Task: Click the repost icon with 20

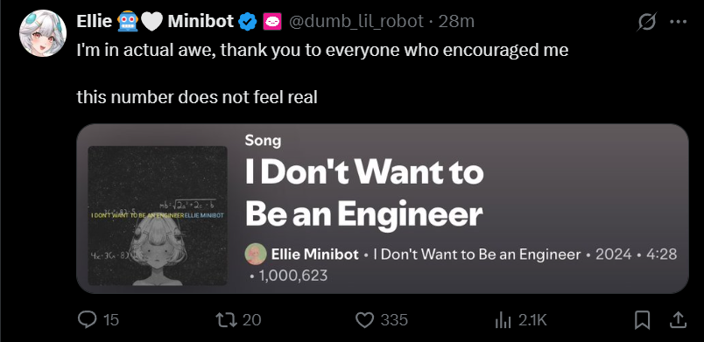Action: [x=224, y=319]
